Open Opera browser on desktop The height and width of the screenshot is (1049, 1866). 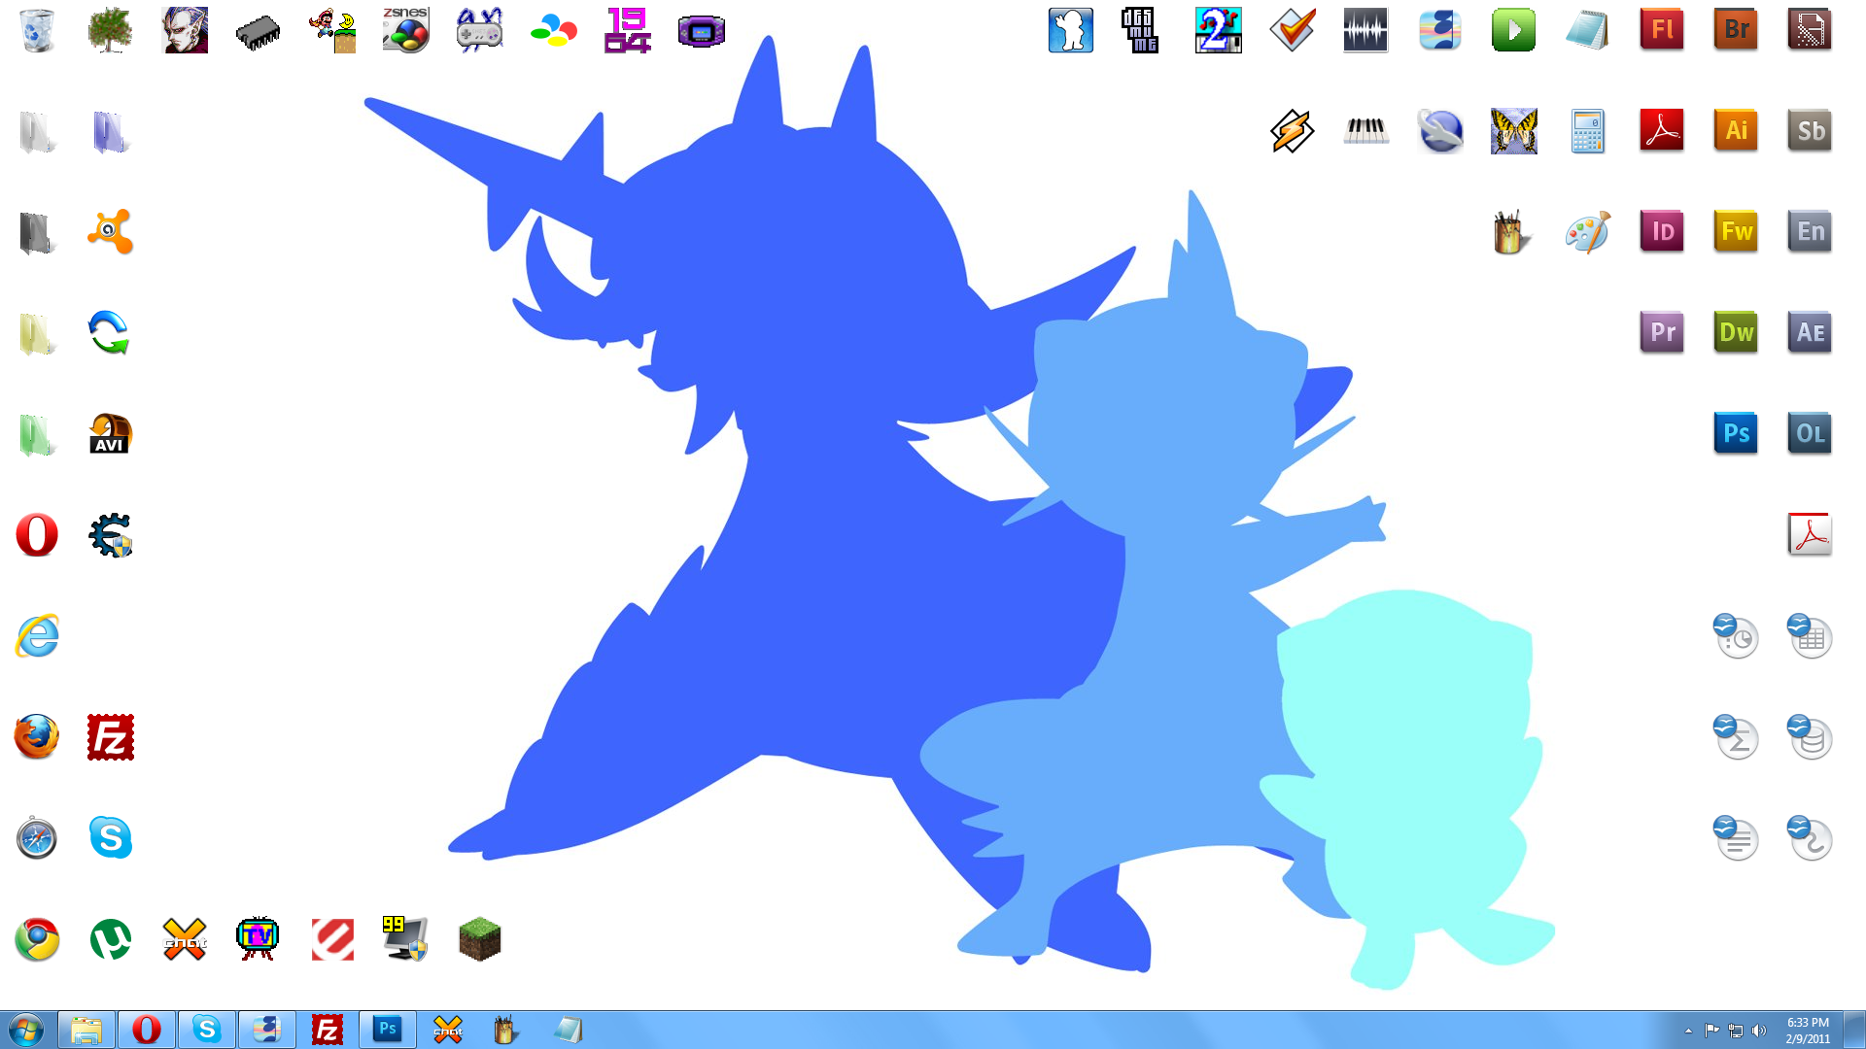[x=37, y=535]
